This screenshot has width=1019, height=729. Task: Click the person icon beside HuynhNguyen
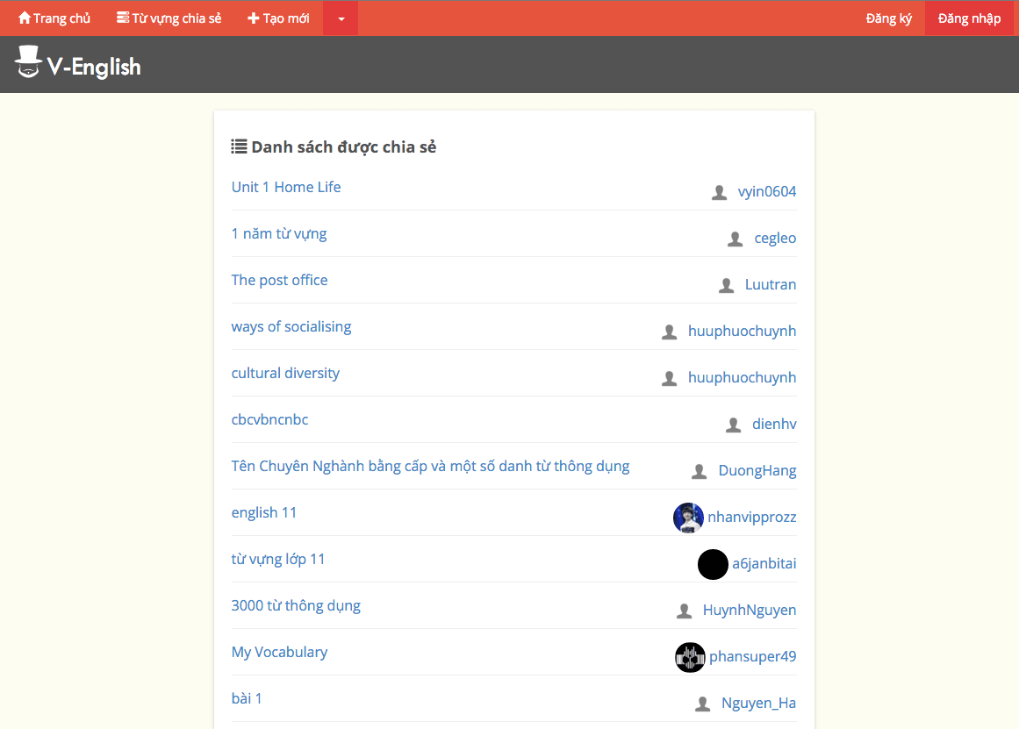click(685, 611)
